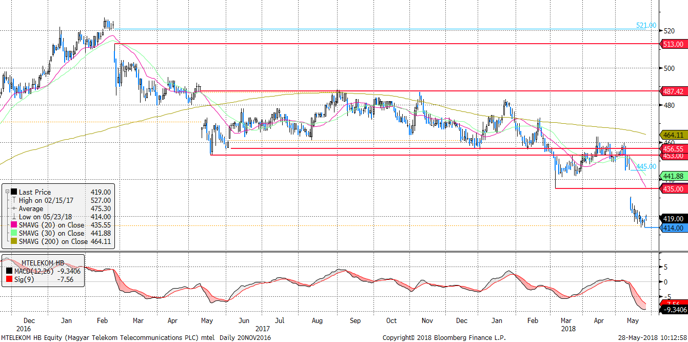Click the Bloomberg Finance L.P. copyright text
688x342 pixels.
444,337
